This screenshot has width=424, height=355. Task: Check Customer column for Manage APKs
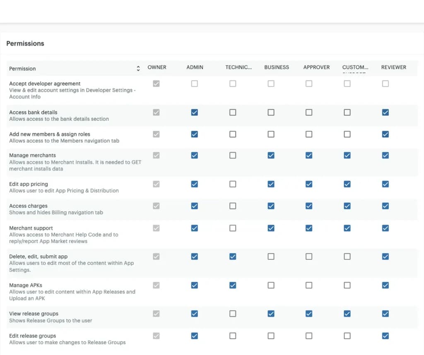(x=347, y=285)
